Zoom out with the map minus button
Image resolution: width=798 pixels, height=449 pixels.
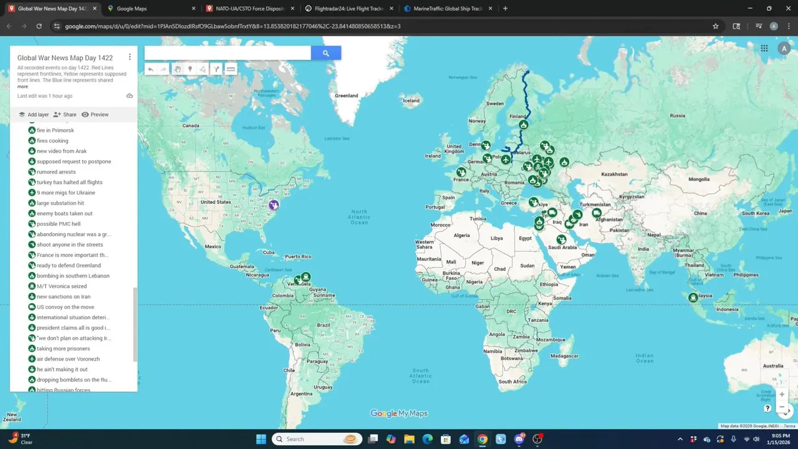[x=782, y=407]
